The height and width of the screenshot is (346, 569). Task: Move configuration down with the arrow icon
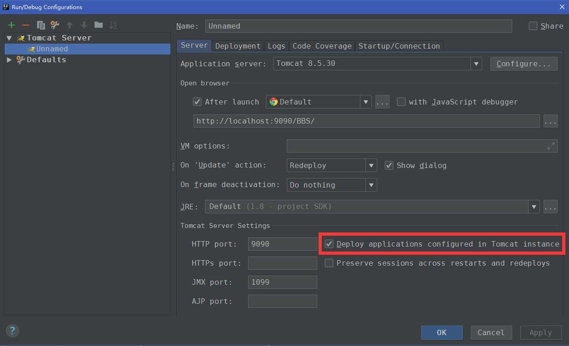point(84,25)
